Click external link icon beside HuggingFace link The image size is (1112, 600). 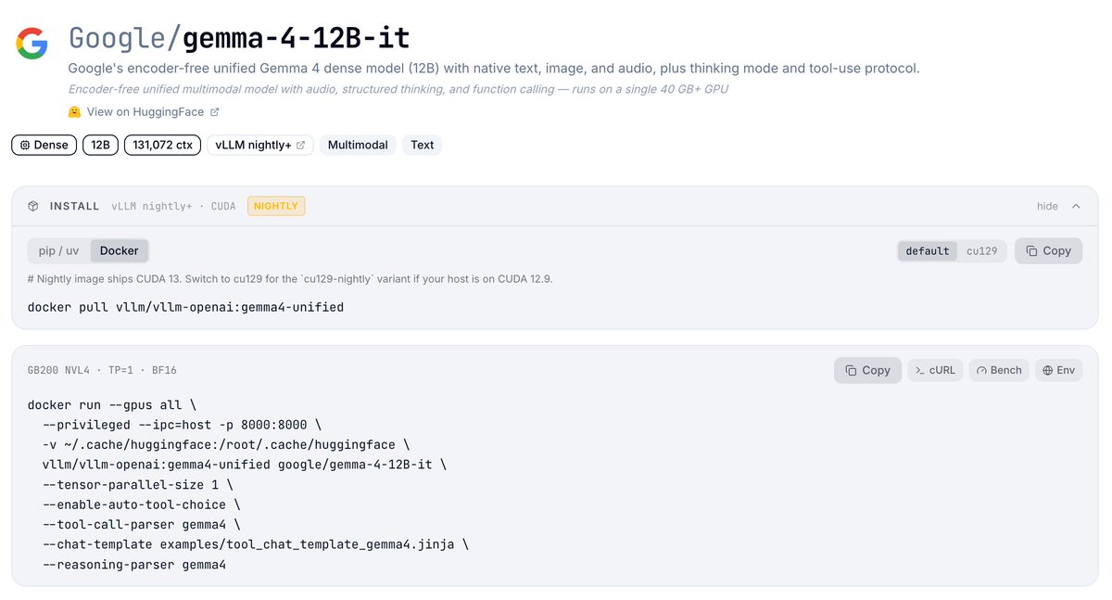click(215, 112)
